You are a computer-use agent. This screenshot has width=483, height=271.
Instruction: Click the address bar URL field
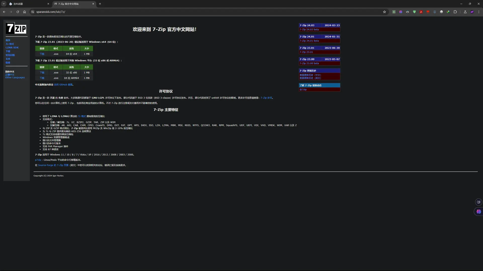206,12
